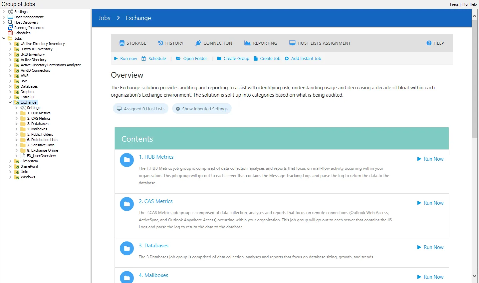Open the STORAGE tab
This screenshot has height=283, width=479.
tap(133, 43)
